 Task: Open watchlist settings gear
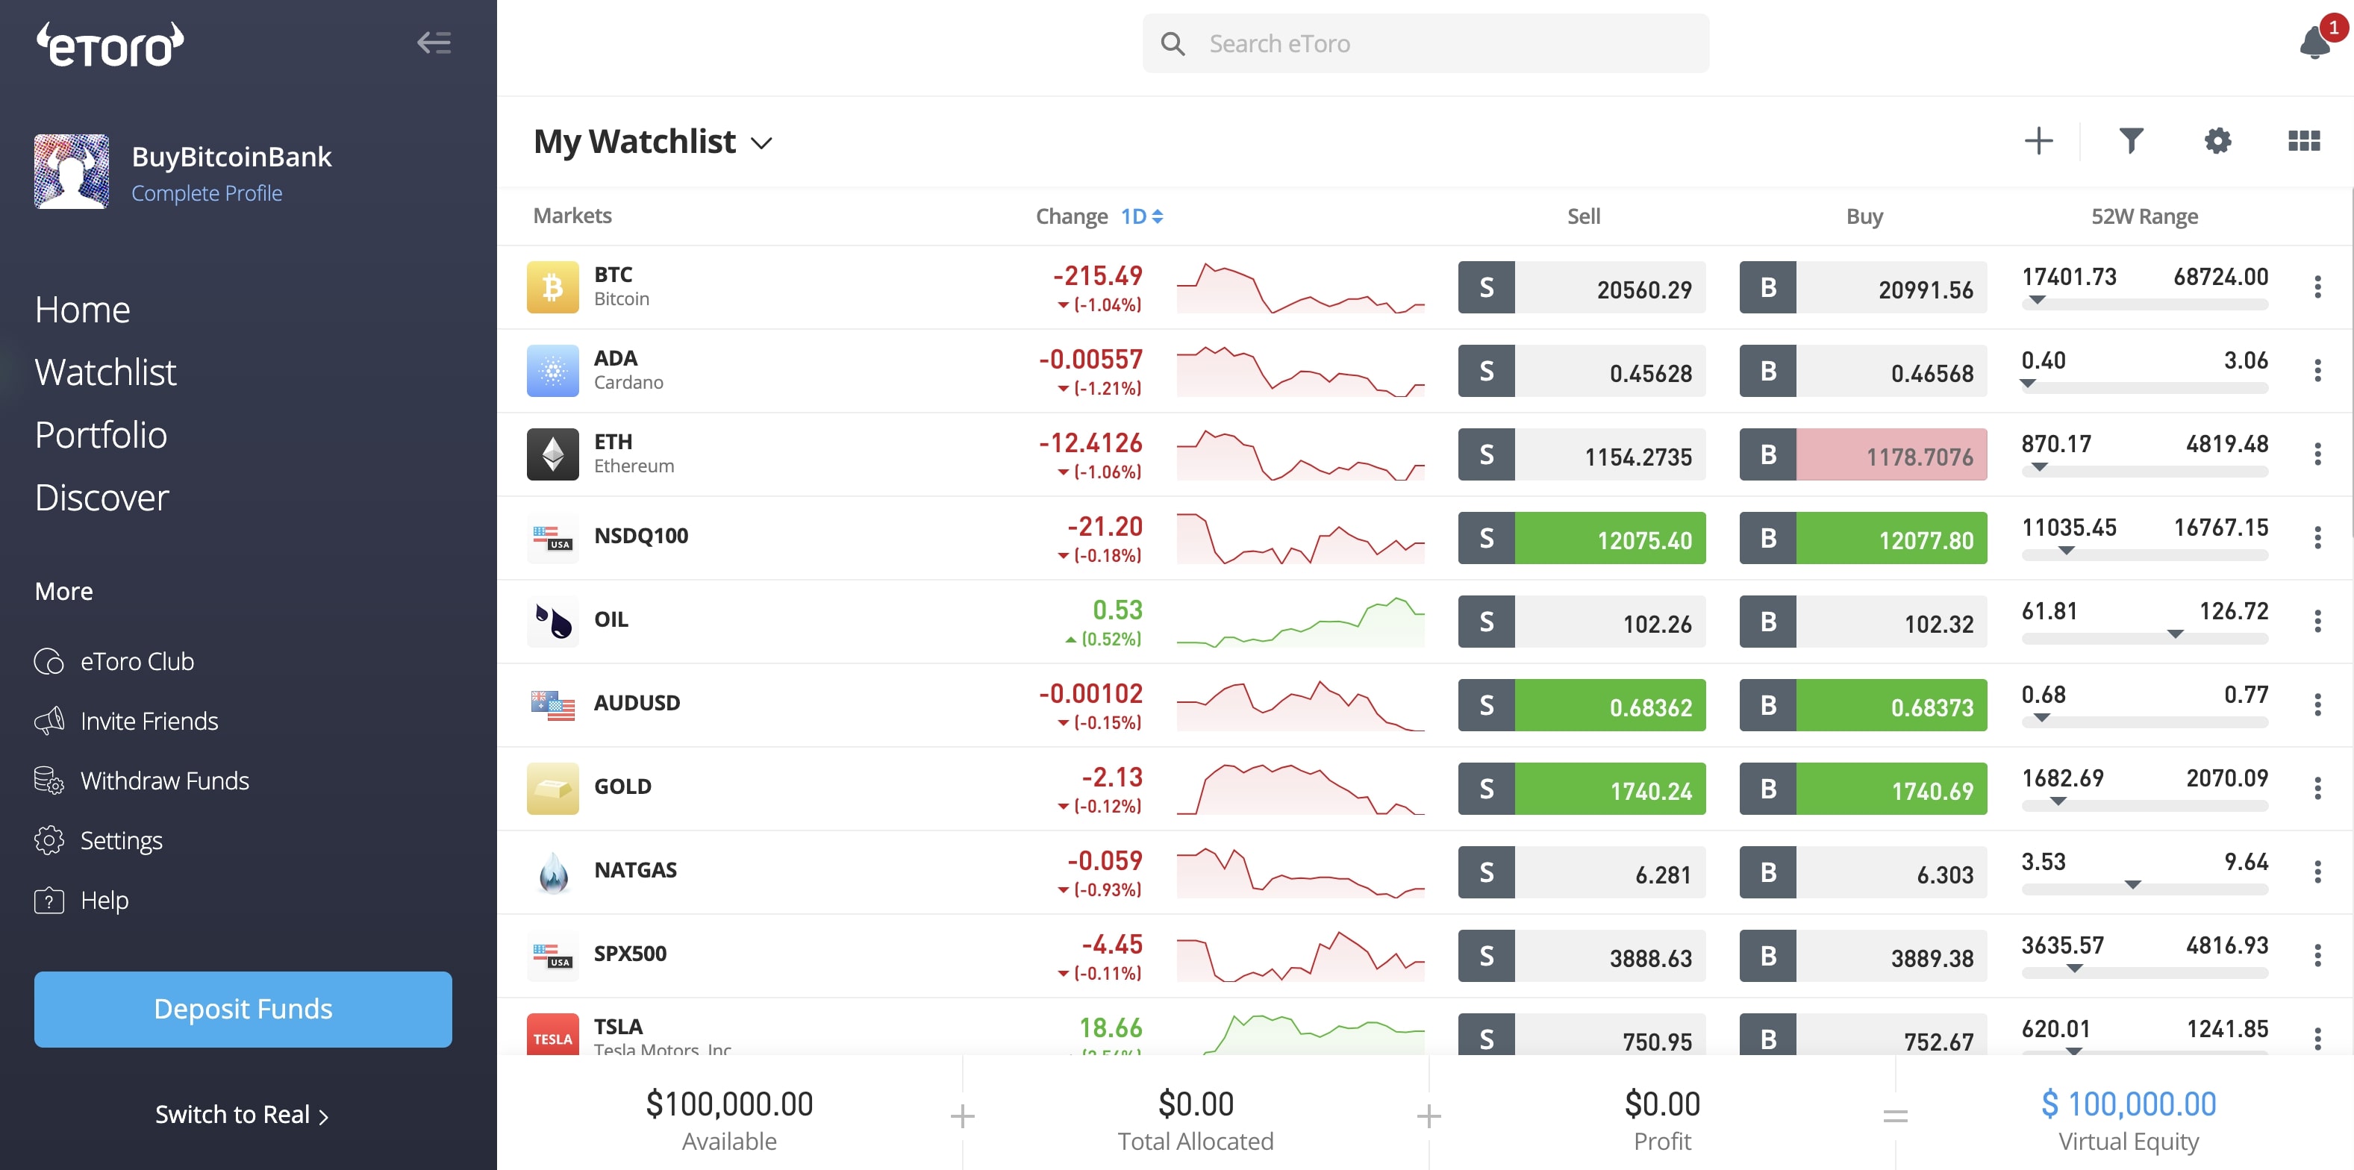(2218, 141)
